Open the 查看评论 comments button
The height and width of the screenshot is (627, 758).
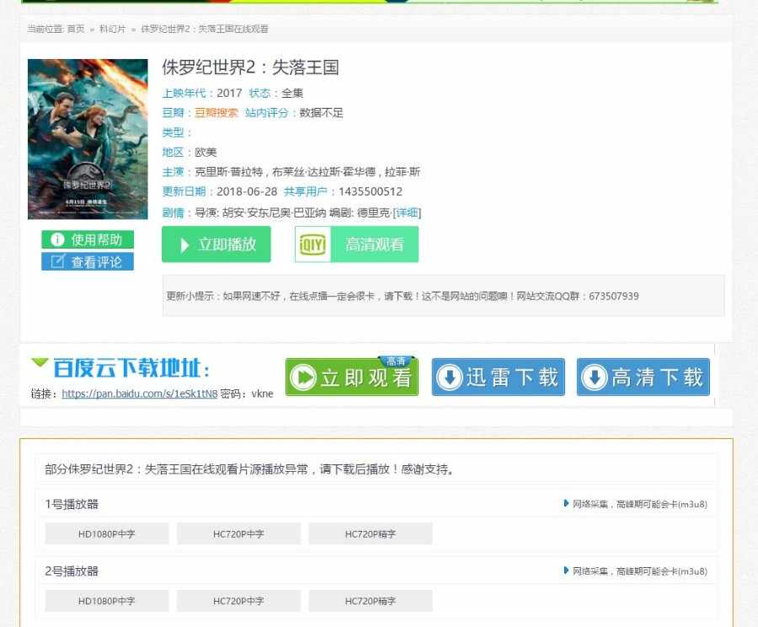(x=88, y=262)
